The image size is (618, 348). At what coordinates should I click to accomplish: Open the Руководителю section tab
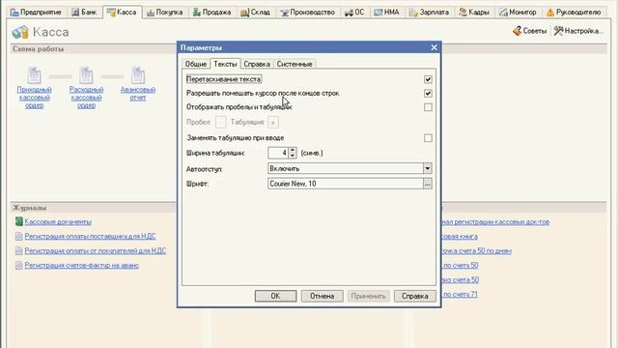pyautogui.click(x=574, y=13)
